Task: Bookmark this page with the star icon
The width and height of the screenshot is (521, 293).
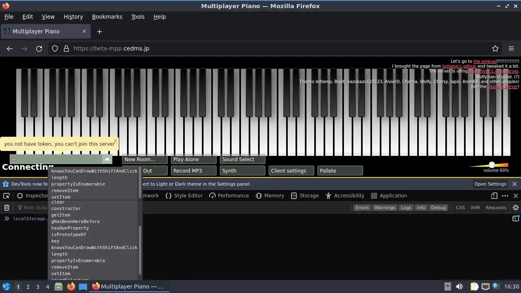Action: pos(495,48)
